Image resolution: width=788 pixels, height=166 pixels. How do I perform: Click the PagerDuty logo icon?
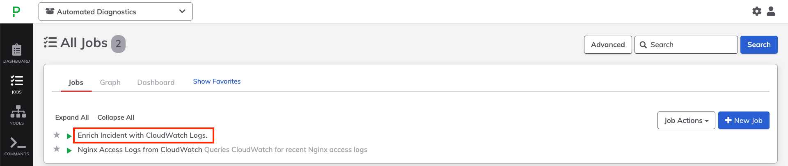click(16, 11)
